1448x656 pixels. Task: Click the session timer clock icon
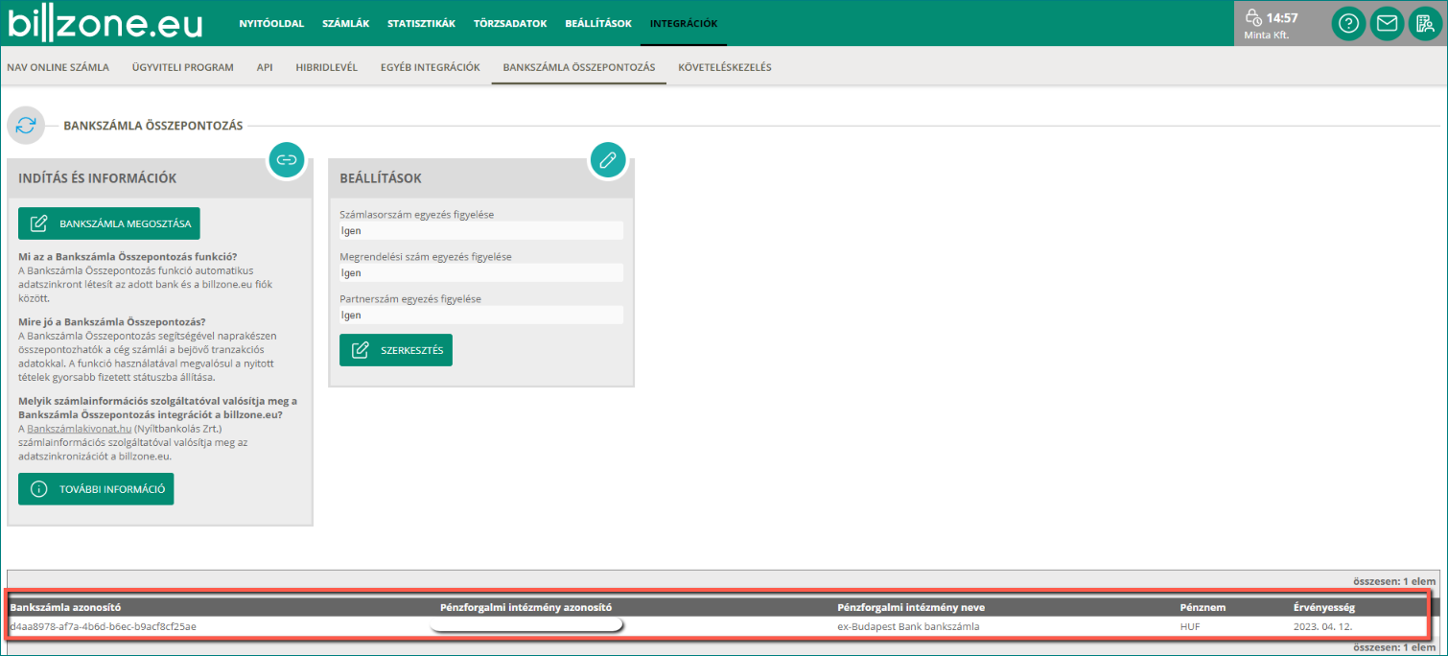tap(1253, 17)
